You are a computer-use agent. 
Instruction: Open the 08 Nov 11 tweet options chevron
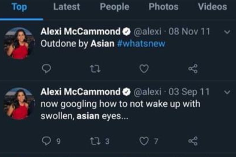tap(227, 32)
